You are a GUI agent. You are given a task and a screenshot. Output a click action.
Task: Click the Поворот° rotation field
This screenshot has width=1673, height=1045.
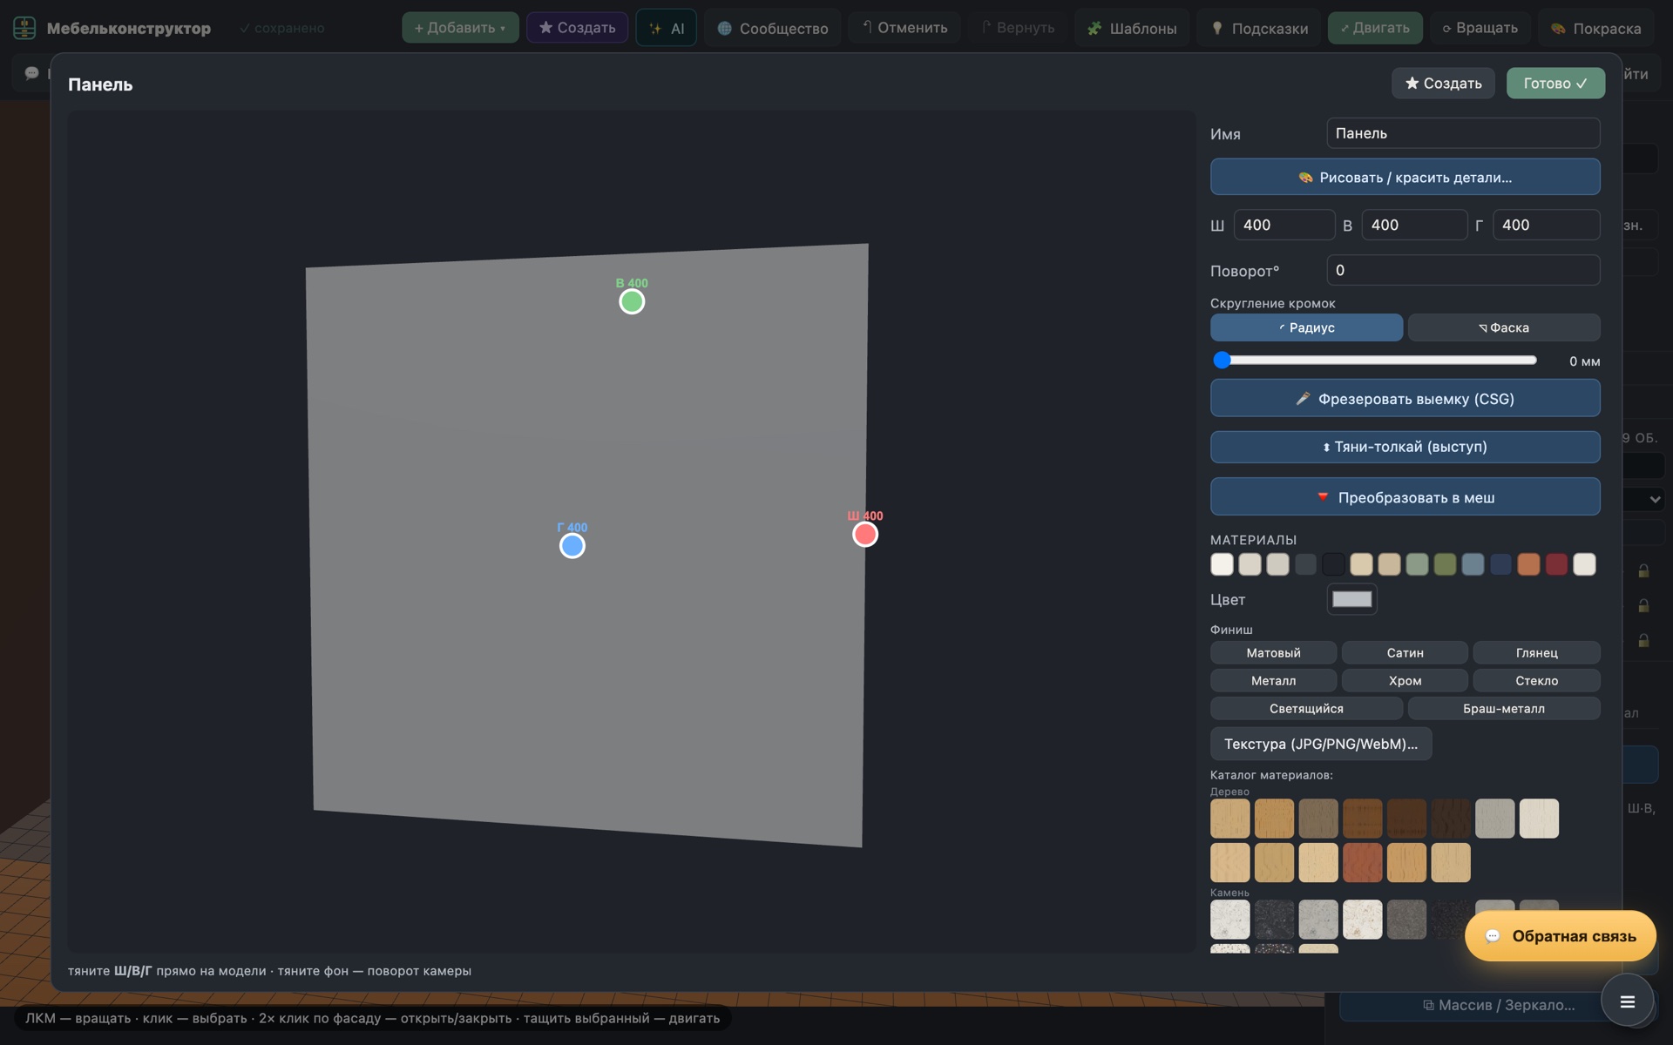click(x=1463, y=270)
